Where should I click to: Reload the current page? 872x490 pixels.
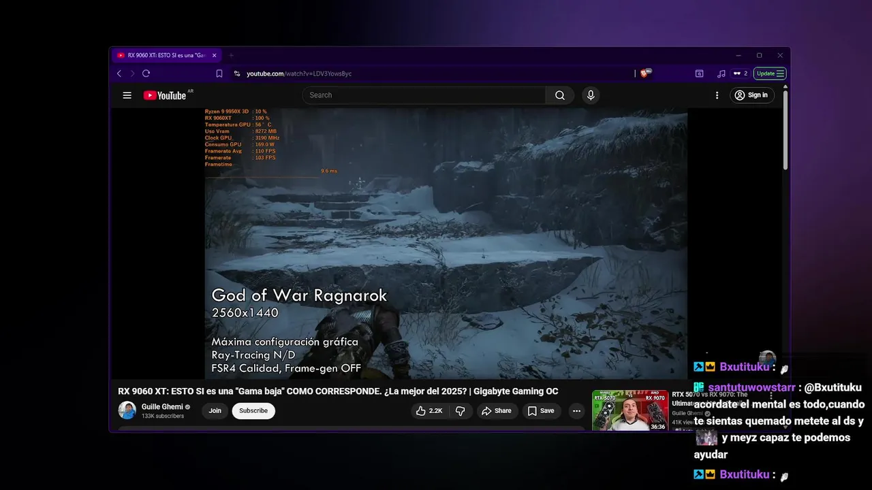146,73
